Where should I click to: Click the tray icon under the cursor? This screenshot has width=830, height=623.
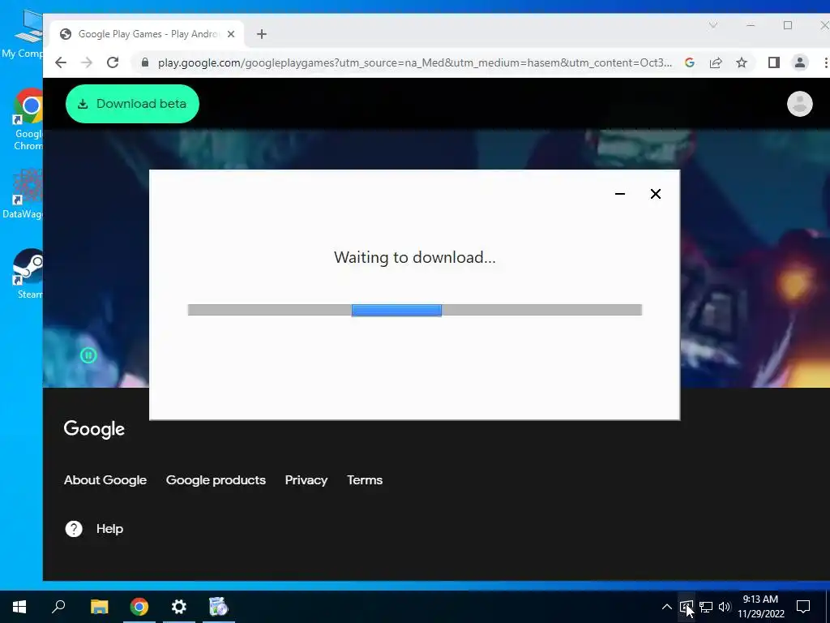tap(686, 607)
